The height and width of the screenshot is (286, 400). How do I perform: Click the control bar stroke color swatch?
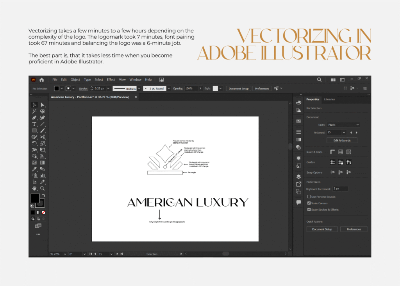click(68, 88)
